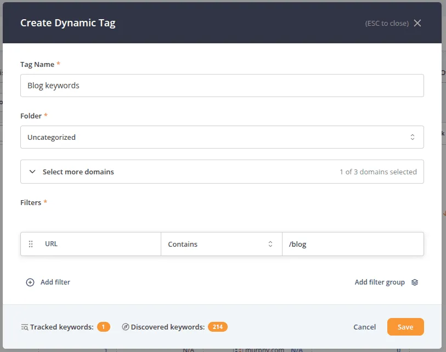Click the ESC to close hint

387,24
